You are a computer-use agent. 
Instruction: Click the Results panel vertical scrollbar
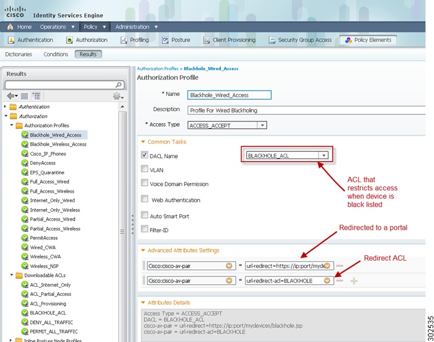click(123, 227)
